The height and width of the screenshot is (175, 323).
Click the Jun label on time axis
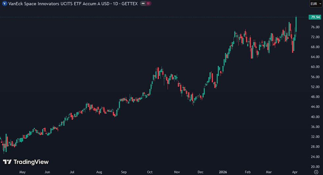[47, 172]
